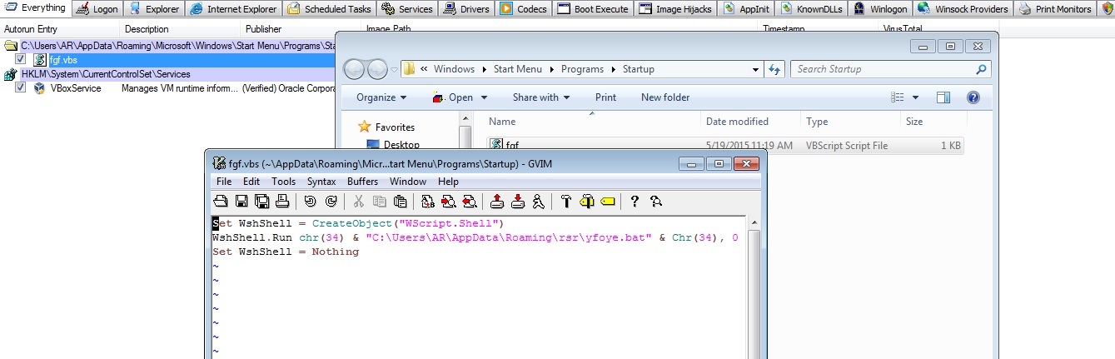
Task: Open the GVIM Help menu
Action: (x=448, y=182)
